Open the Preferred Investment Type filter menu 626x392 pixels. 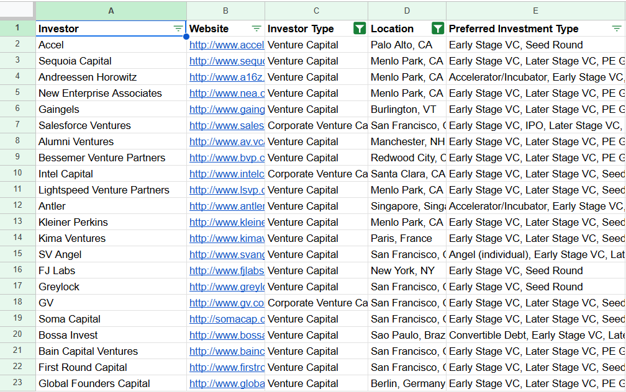pos(616,29)
